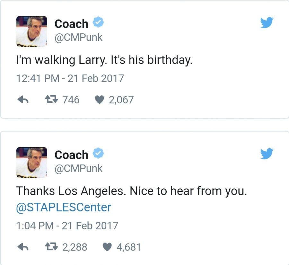The height and width of the screenshot is (265, 289).
Task: Click the profile picture on the birthday tweet
Action: 32,31
